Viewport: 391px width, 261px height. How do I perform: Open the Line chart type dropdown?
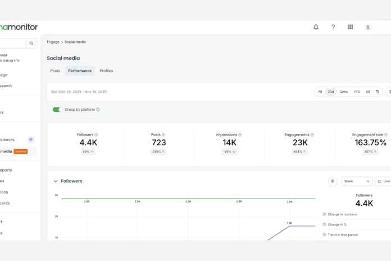pyautogui.click(x=384, y=181)
